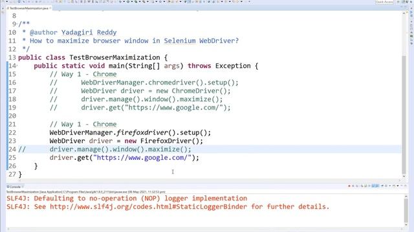The image size is (414, 232).
Task: Click the 'Exception' keyword on line 14
Action: click(233, 66)
